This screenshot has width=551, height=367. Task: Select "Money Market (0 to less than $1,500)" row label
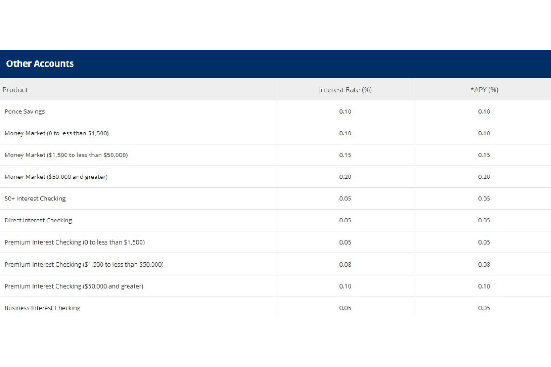tap(56, 133)
